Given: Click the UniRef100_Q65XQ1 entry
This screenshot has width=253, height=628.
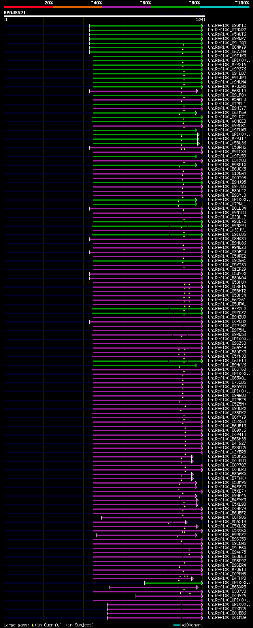Looking at the screenshot, I should [227, 378].
